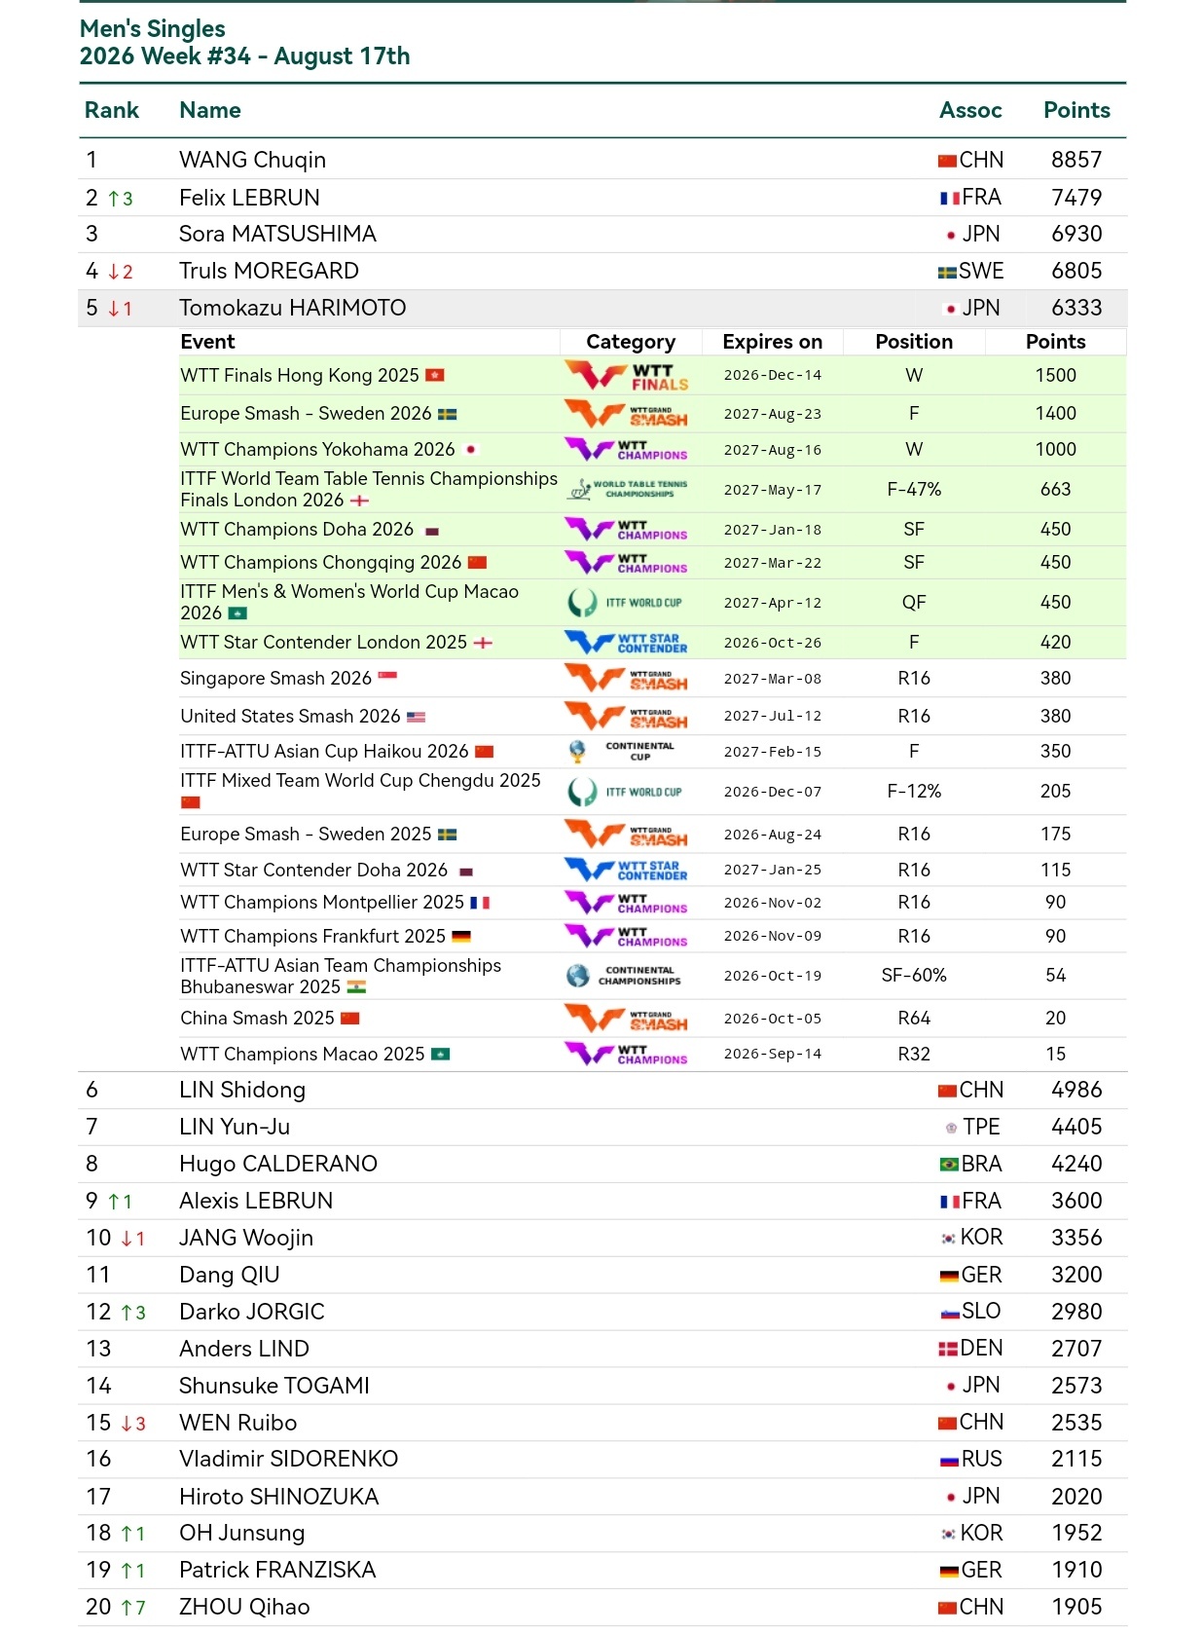This screenshot has width=1203, height=1633.
Task: Click the Russia flag next to Vladimir SIDORENKO
Action: tap(950, 1461)
